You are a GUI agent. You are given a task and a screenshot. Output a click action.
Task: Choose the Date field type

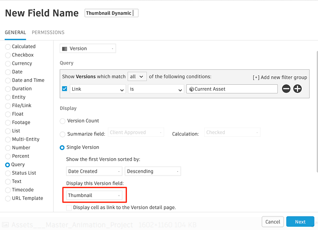[x=8, y=72]
